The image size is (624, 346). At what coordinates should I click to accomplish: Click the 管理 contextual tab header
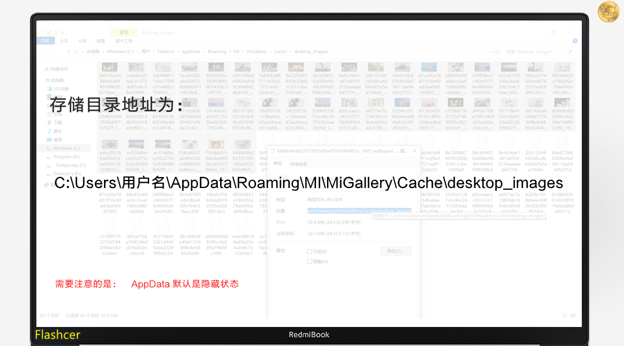124,32
